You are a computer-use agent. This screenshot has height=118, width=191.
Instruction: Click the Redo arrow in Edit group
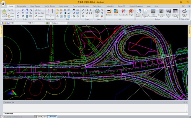point(57,13)
